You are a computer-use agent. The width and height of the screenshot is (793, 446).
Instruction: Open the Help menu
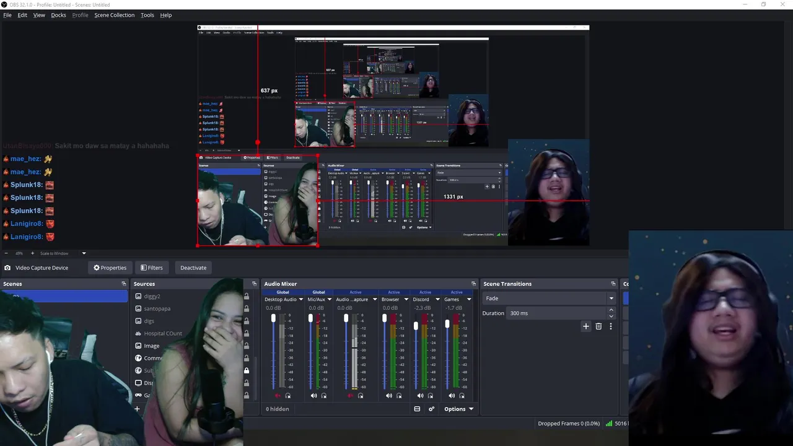166,15
